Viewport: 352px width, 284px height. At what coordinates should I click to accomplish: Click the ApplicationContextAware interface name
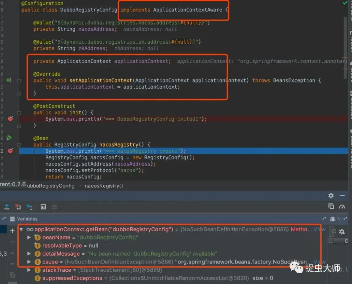(x=188, y=10)
